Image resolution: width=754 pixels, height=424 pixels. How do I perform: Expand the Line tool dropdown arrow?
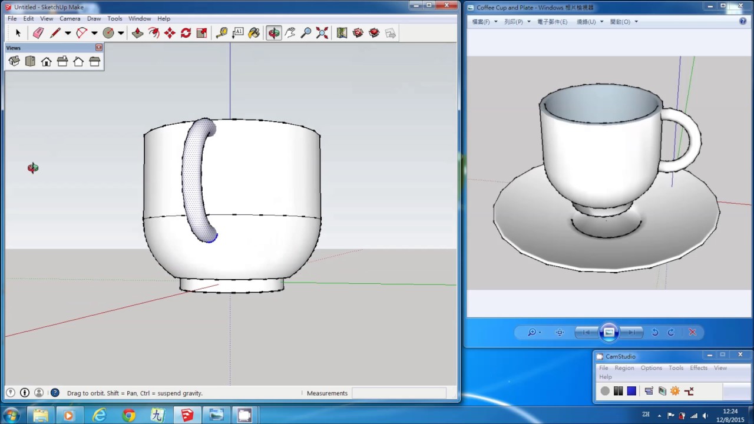coord(68,33)
